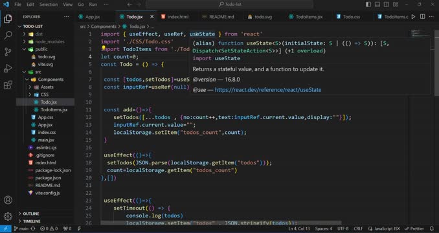Switch to the App.jsx tab

tap(93, 17)
